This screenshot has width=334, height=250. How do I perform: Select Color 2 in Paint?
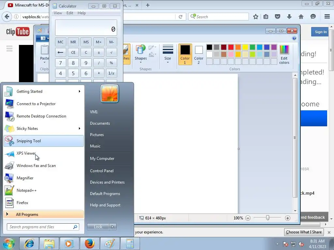[x=199, y=54]
